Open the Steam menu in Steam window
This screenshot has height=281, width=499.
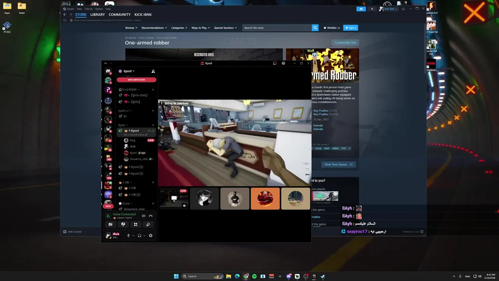click(x=69, y=9)
